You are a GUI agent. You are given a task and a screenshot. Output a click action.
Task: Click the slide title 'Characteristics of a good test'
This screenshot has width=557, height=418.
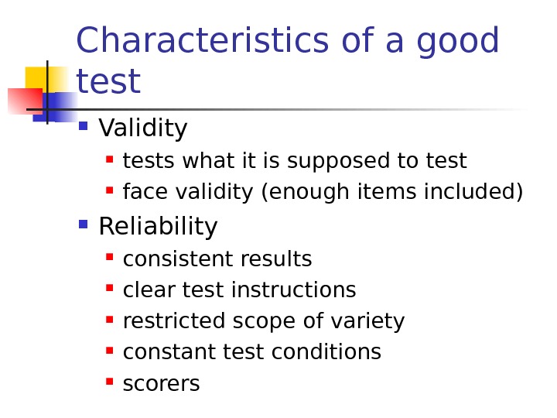287,61
